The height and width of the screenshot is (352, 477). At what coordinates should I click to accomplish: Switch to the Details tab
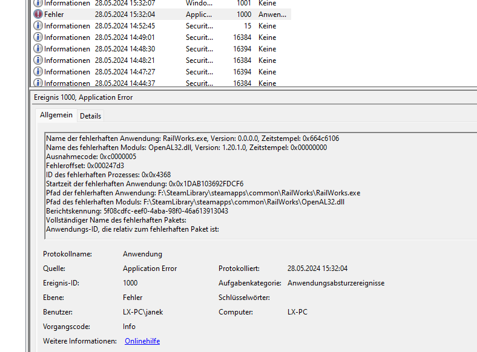coord(90,116)
